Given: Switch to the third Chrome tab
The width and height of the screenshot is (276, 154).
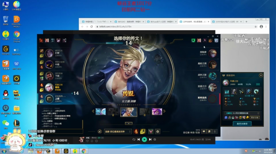Looking at the screenshot, I should point(162,22).
